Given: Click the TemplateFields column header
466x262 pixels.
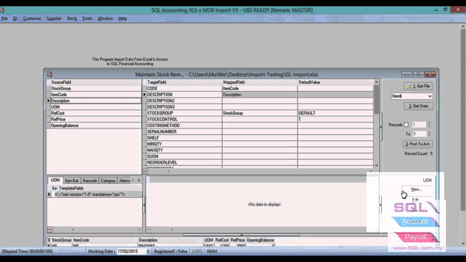Looking at the screenshot, I should 100,188.
